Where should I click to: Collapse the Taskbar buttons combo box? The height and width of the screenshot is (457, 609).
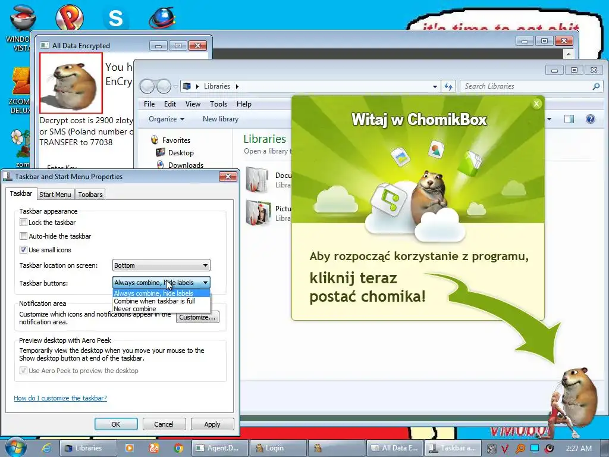coord(161,283)
